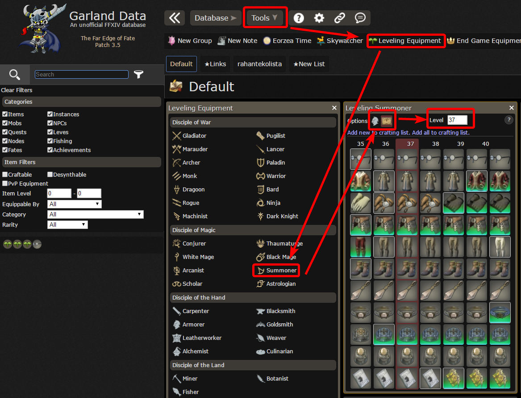The image size is (521, 398).
Task: Uncheck the Quests category checkbox
Action: [5, 132]
